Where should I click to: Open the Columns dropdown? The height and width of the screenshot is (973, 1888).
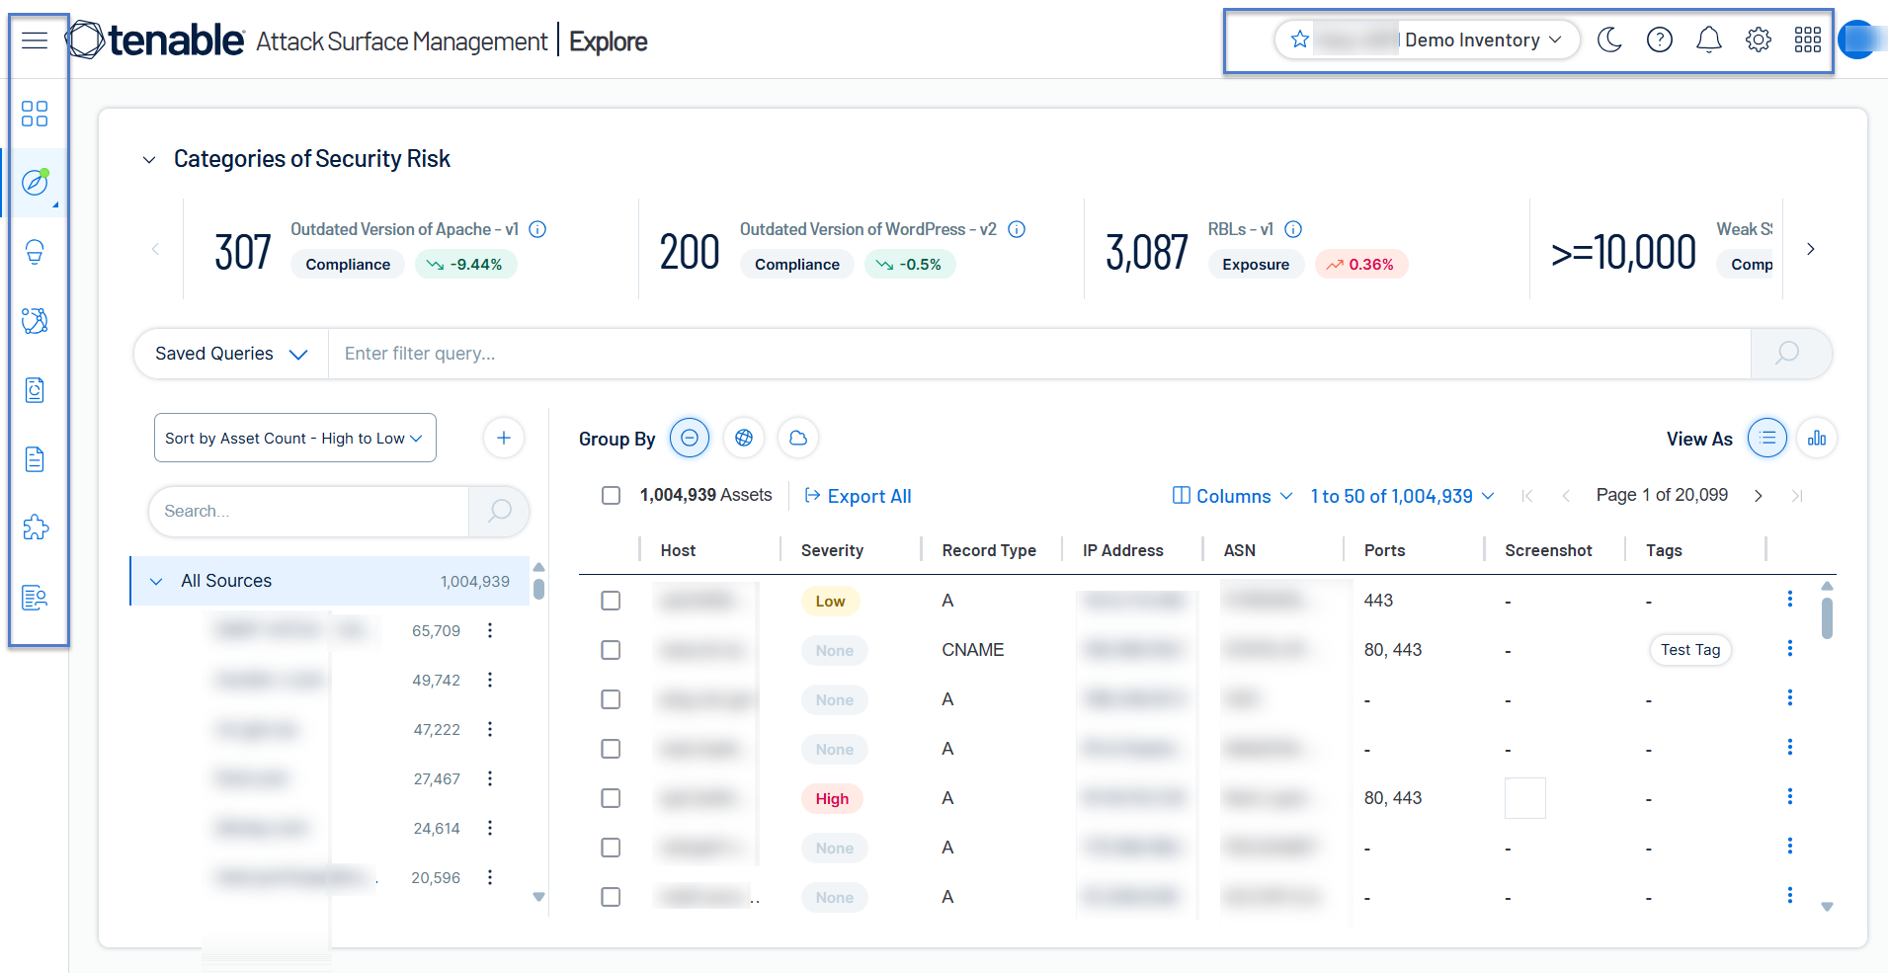pyautogui.click(x=1232, y=496)
